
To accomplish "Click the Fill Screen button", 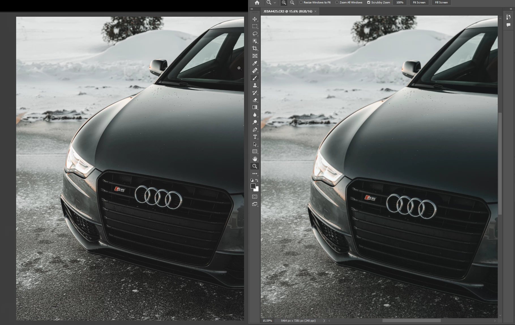I will pyautogui.click(x=441, y=3).
